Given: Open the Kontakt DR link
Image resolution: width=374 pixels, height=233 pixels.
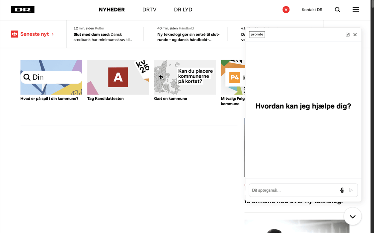Looking at the screenshot, I should pyautogui.click(x=312, y=10).
